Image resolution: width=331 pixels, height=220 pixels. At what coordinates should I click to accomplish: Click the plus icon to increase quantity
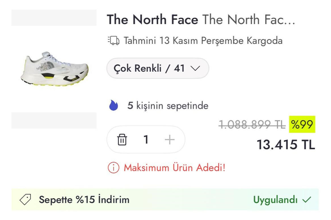169,139
